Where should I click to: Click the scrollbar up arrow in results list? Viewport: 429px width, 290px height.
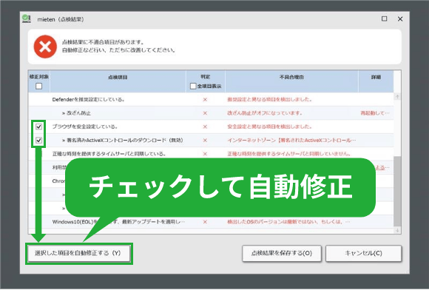coord(397,97)
